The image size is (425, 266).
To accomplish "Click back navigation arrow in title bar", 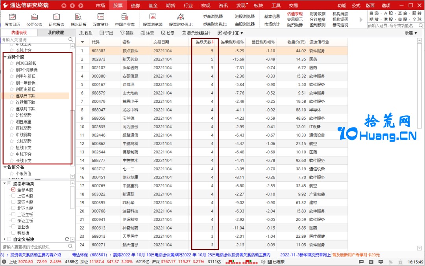I will [72, 5].
